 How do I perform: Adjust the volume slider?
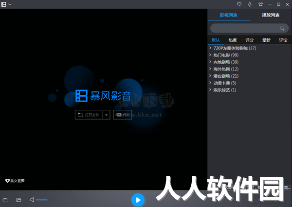tap(44, 200)
